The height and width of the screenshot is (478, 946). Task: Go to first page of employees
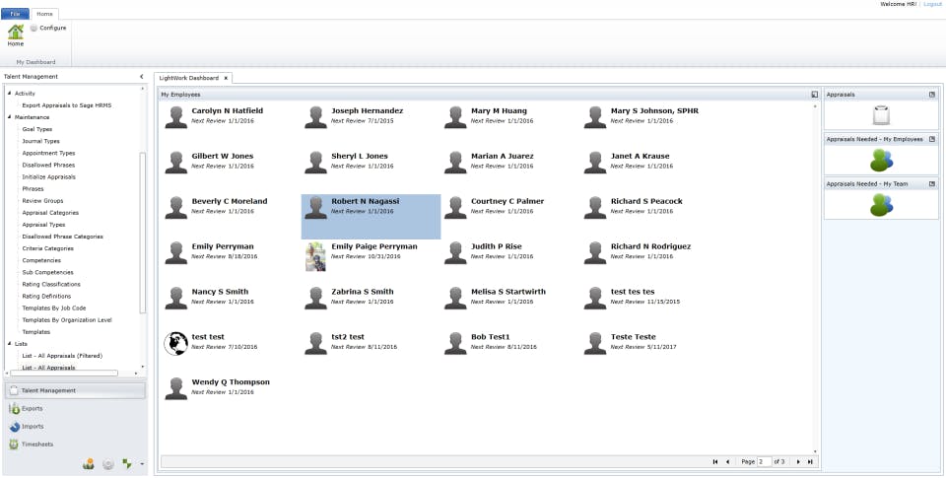715,461
